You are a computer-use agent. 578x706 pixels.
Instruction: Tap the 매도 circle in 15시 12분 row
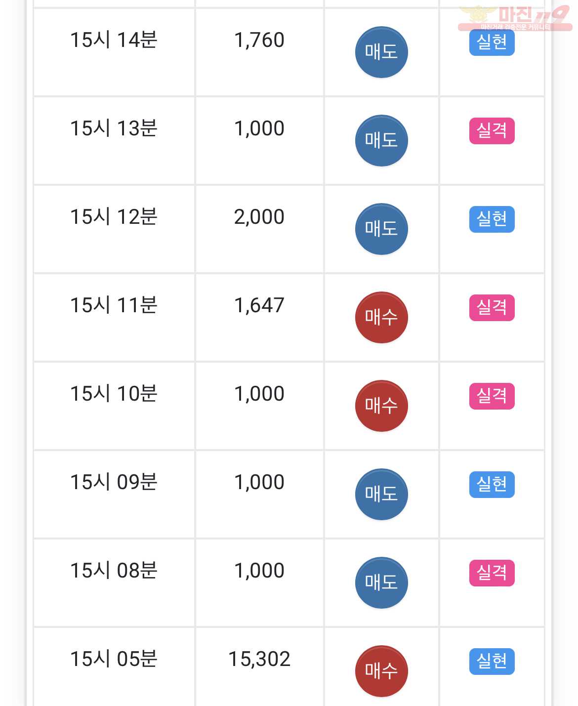pyautogui.click(x=381, y=229)
